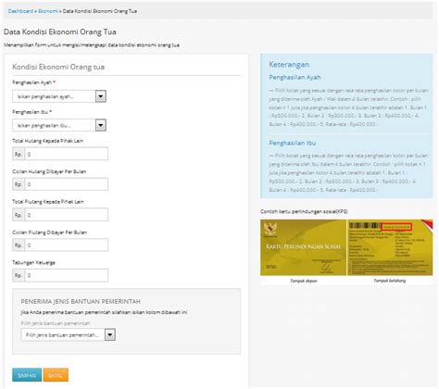Viewport: 439px width, 389px height.
Task: Click the 'Isikan penghasilan ayah...' select box text
Action: [x=45, y=96]
